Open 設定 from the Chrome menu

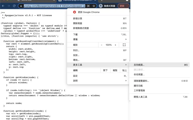pyautogui.click(x=98, y=76)
